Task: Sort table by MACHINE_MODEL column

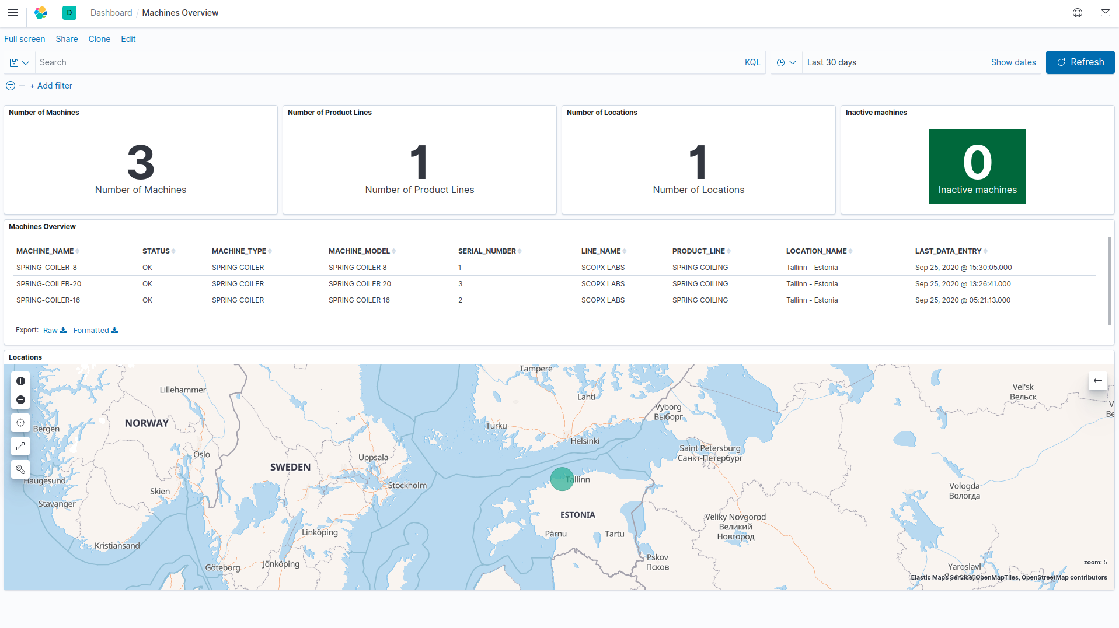Action: [x=362, y=251]
